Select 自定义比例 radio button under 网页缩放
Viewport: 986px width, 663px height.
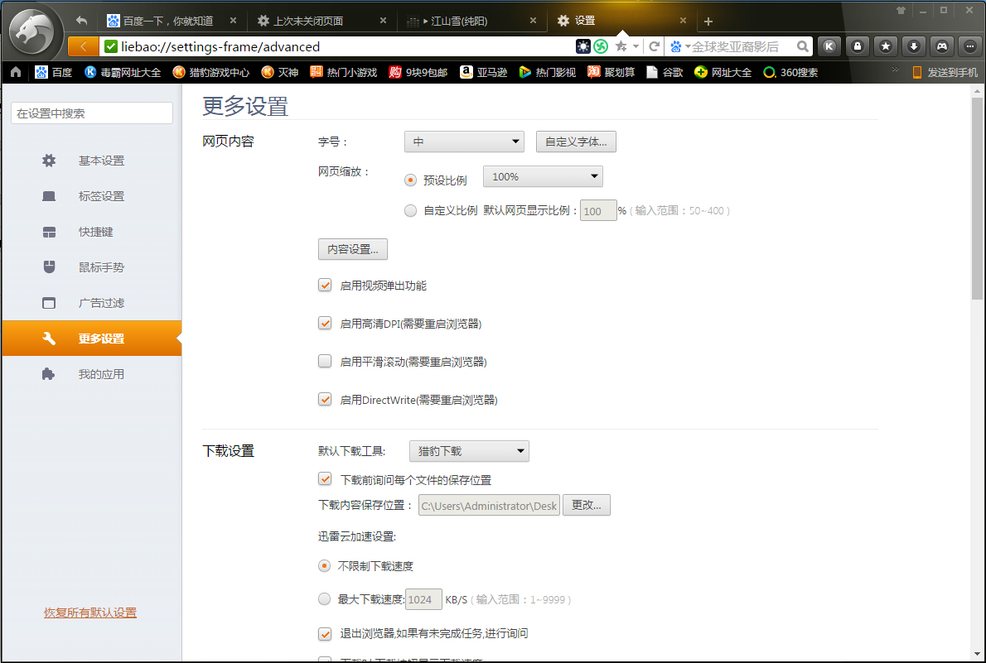410,210
